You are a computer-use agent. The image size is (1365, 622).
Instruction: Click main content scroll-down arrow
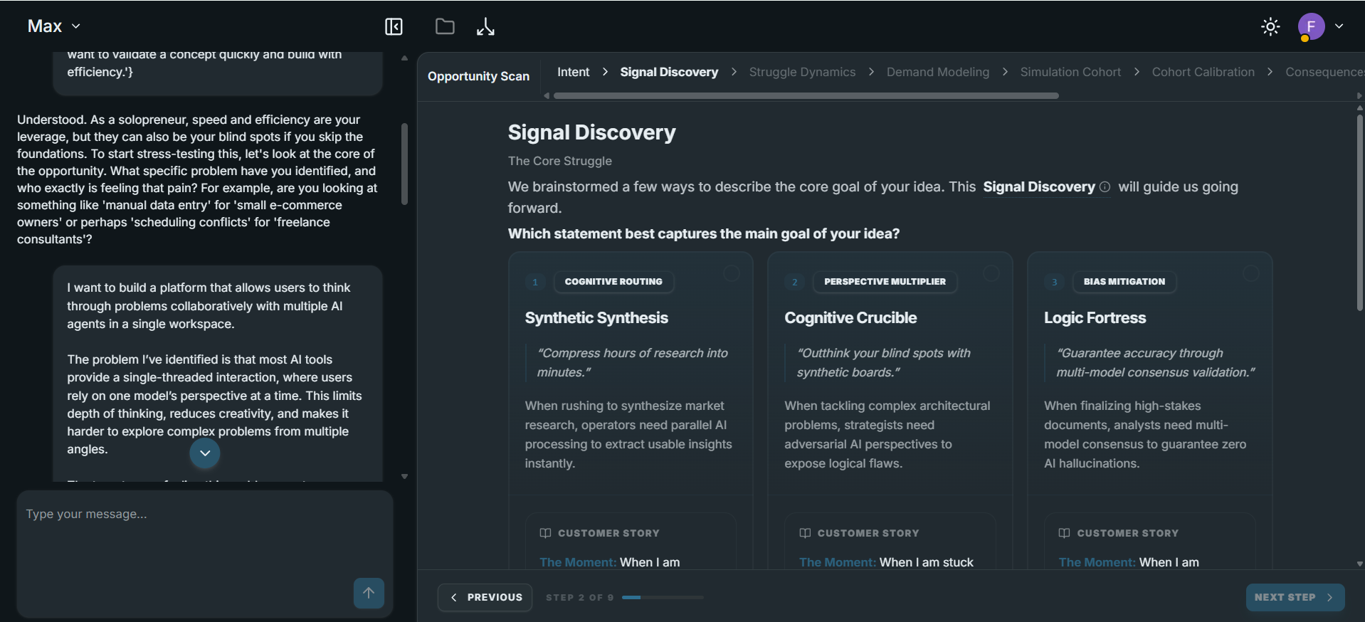(1359, 564)
